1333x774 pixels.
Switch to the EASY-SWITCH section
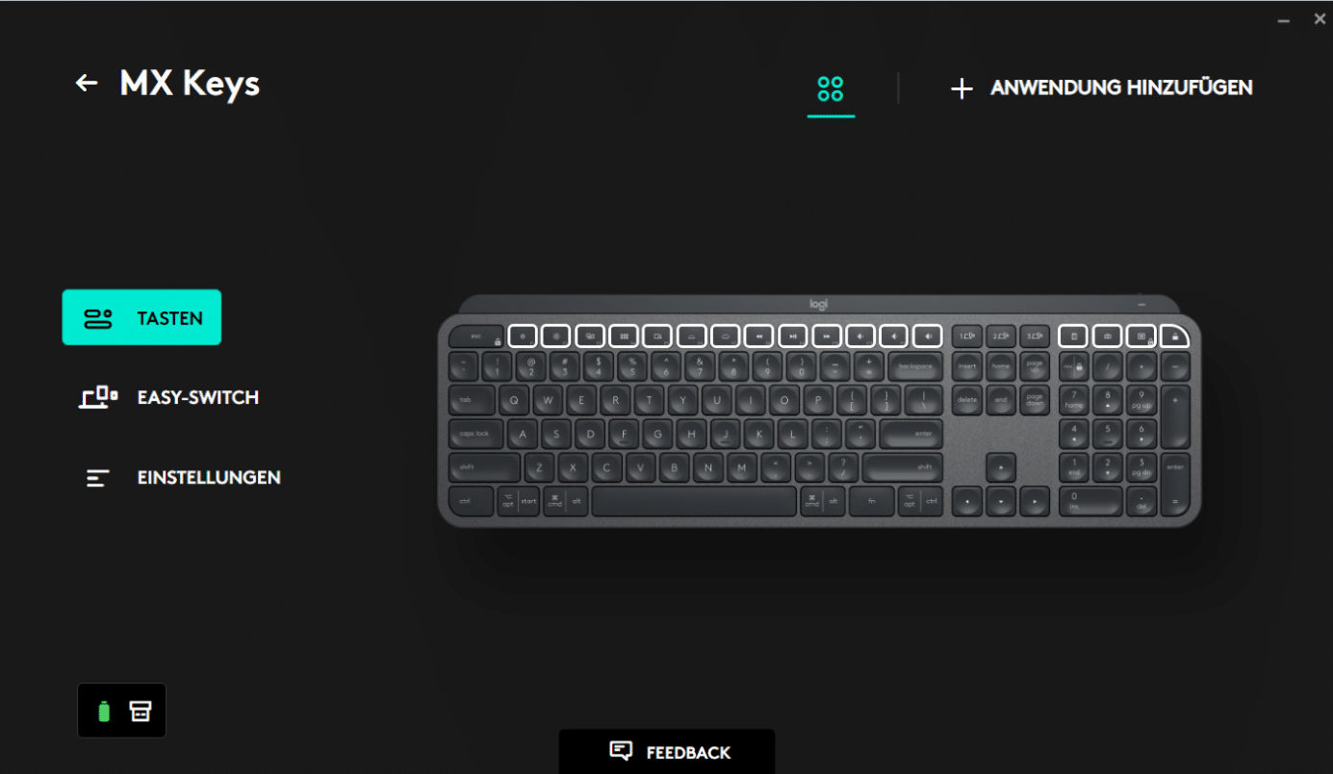click(168, 397)
